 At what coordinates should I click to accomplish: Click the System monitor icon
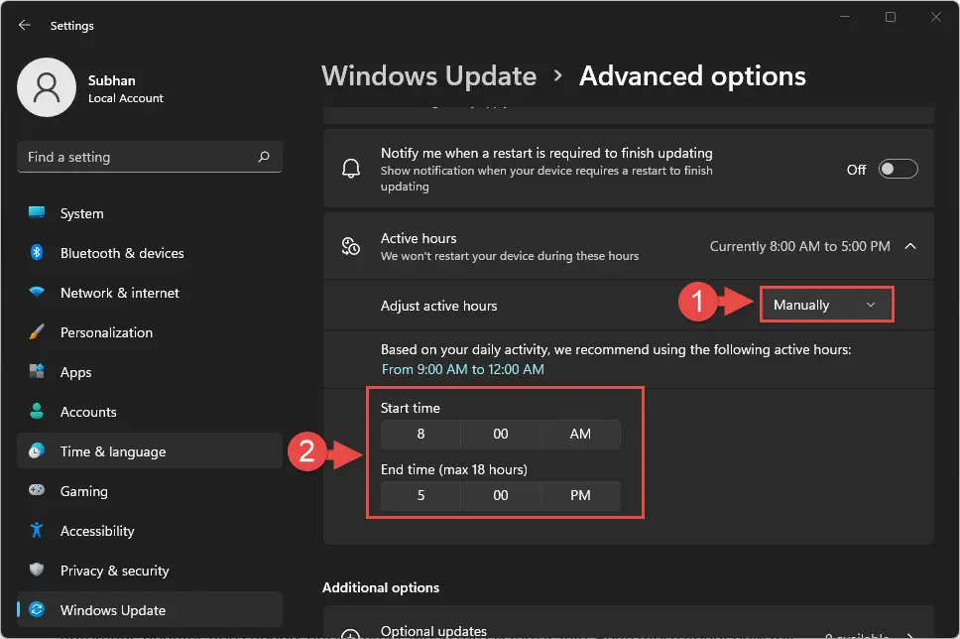37,212
